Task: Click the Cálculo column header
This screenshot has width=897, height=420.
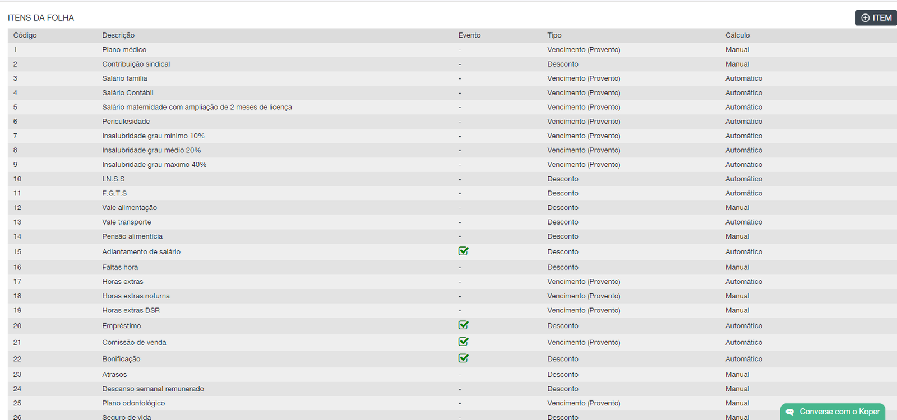Action: point(737,35)
